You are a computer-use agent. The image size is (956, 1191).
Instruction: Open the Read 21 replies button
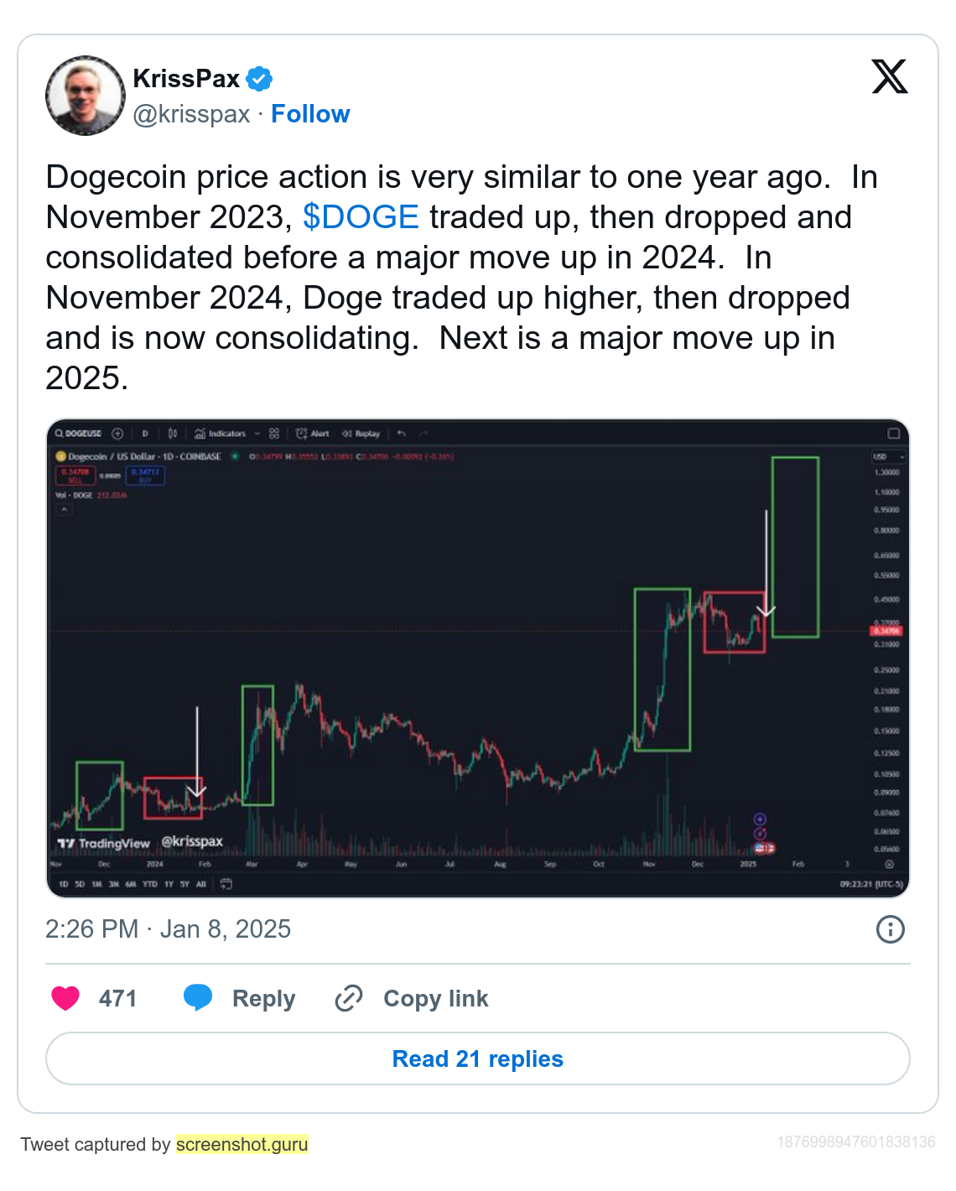478,1058
